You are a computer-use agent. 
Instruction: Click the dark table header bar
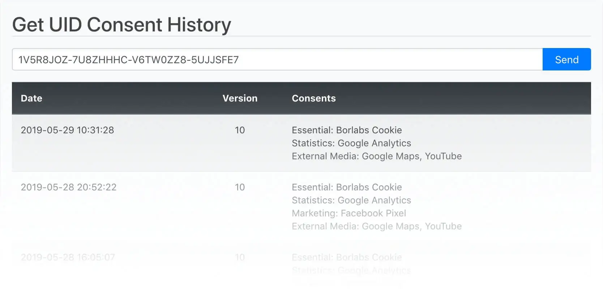click(x=301, y=98)
